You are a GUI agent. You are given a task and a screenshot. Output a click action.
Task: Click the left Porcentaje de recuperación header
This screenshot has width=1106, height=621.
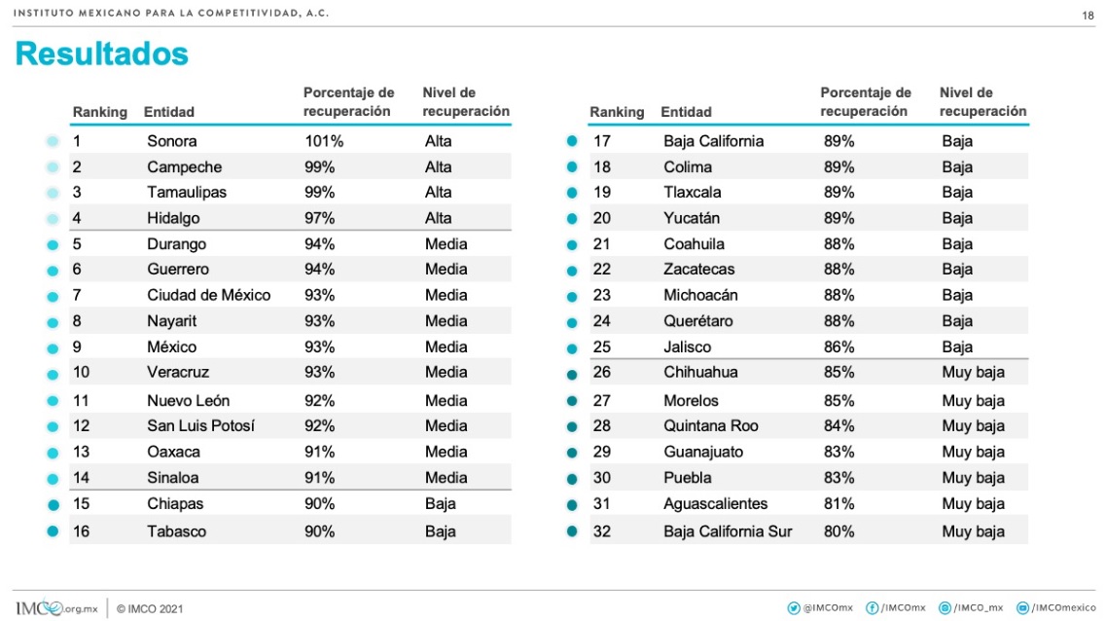click(x=348, y=102)
